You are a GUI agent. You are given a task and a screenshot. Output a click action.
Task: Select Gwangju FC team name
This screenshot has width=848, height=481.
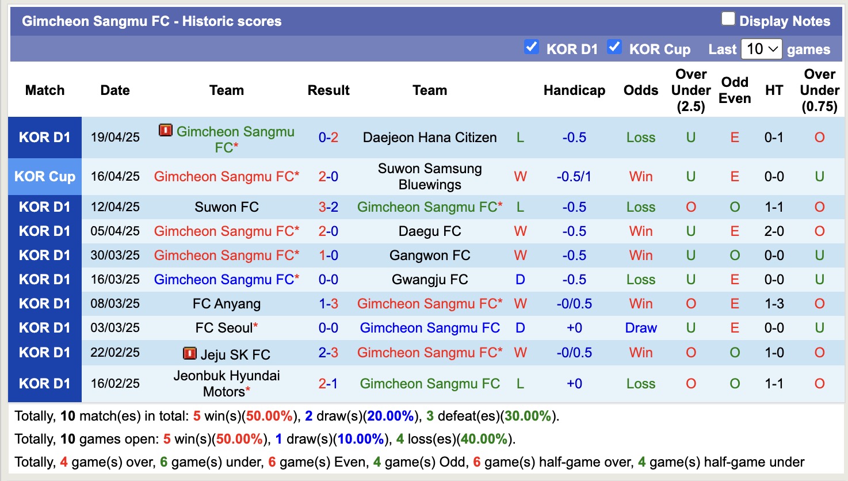click(x=430, y=280)
